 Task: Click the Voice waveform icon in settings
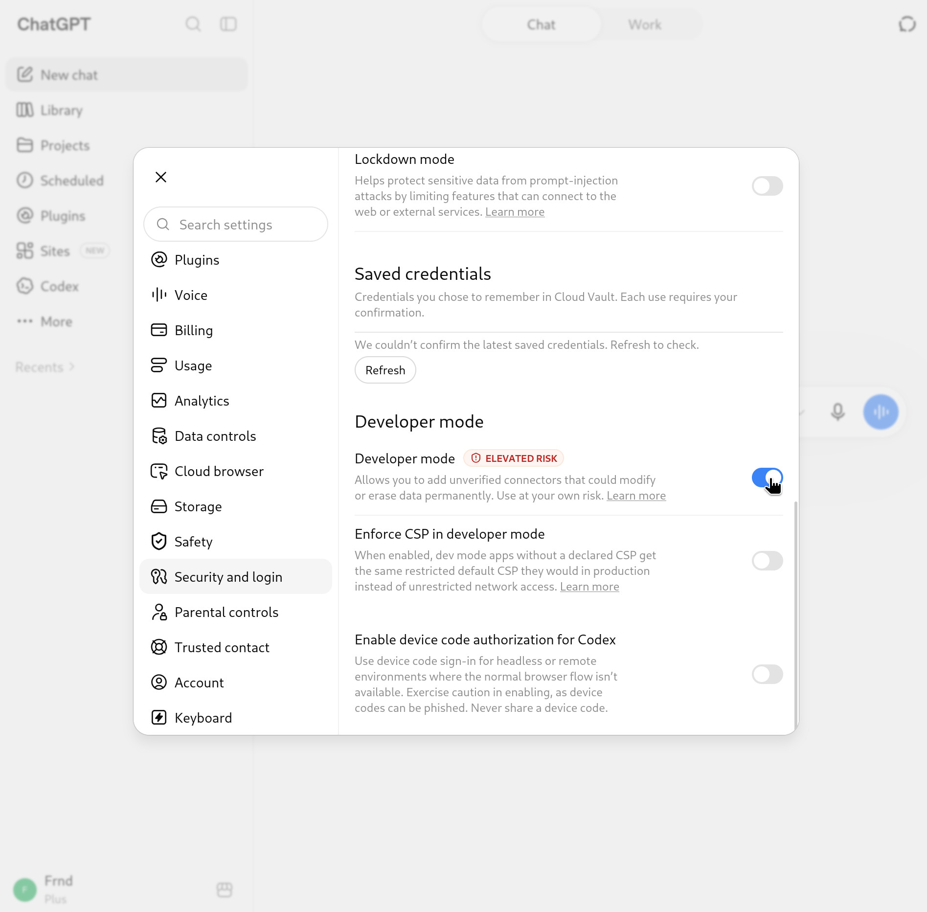tap(159, 295)
